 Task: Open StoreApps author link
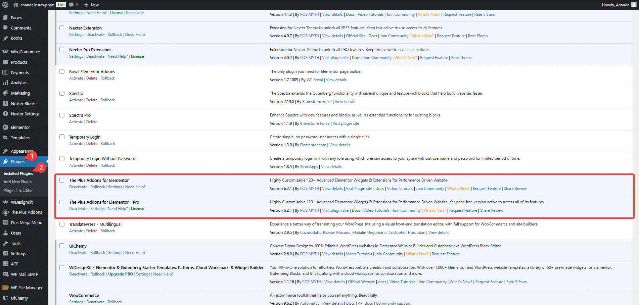[309, 167]
